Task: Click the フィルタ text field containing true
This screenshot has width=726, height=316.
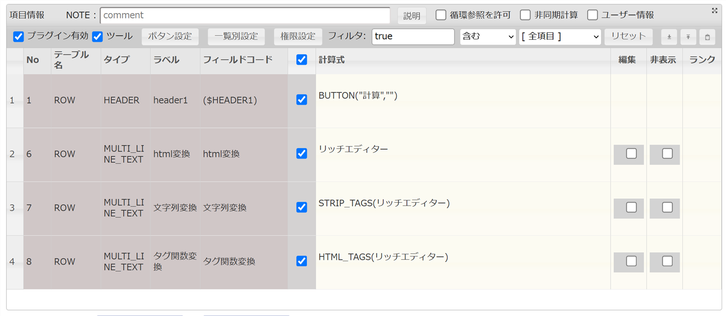Action: [x=413, y=37]
